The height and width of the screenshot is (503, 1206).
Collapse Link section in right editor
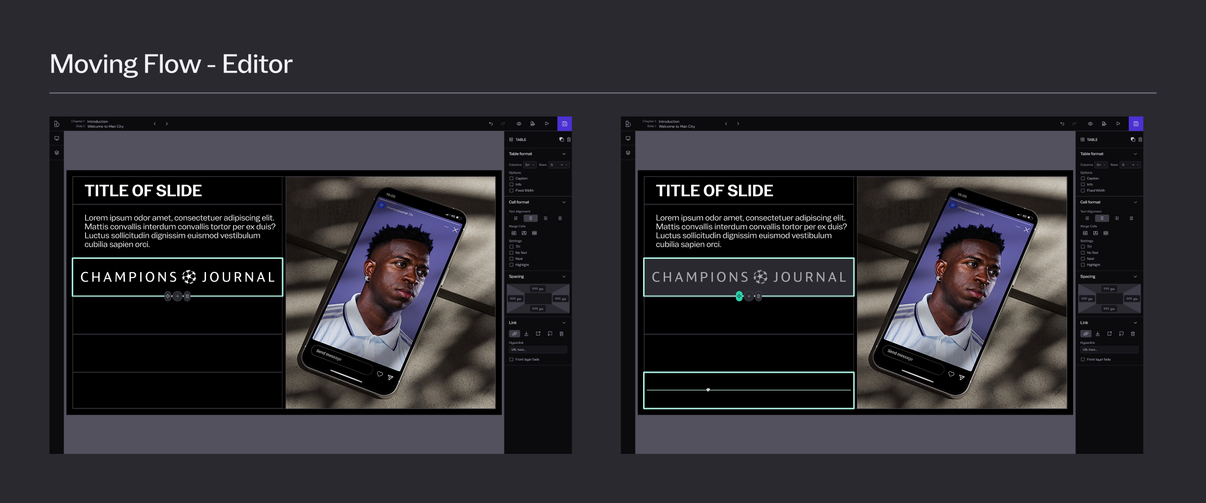coord(1135,323)
